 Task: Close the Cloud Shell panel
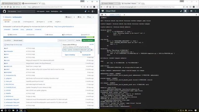pyautogui.click(x=196, y=15)
